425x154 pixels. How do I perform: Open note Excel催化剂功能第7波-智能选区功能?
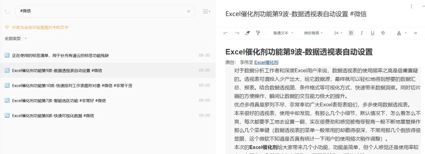tap(108, 100)
